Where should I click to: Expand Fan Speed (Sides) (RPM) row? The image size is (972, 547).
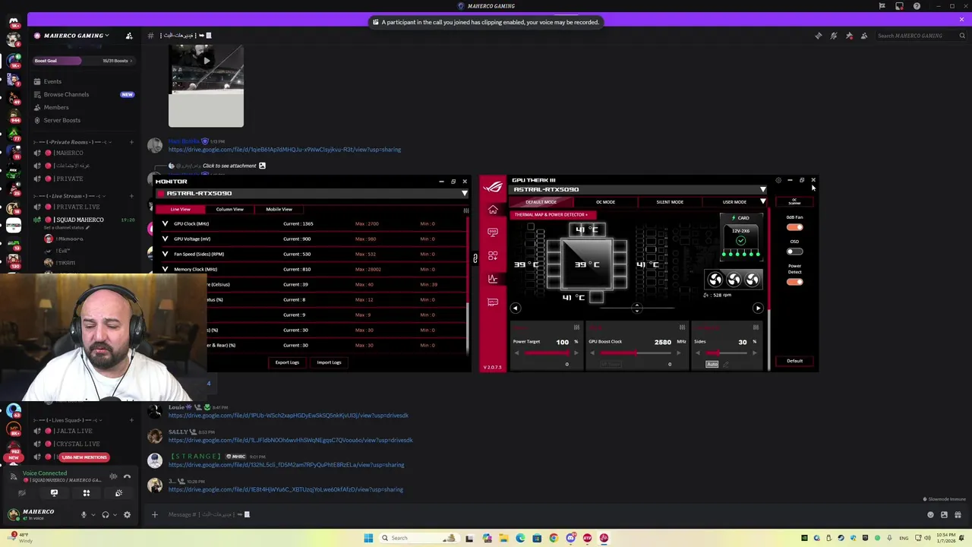(x=165, y=254)
